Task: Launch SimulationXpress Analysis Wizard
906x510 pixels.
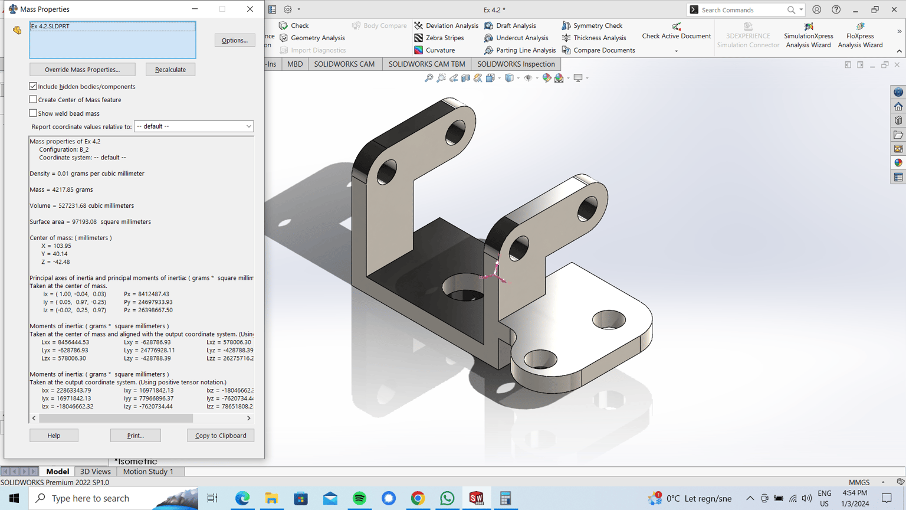Action: (808, 35)
